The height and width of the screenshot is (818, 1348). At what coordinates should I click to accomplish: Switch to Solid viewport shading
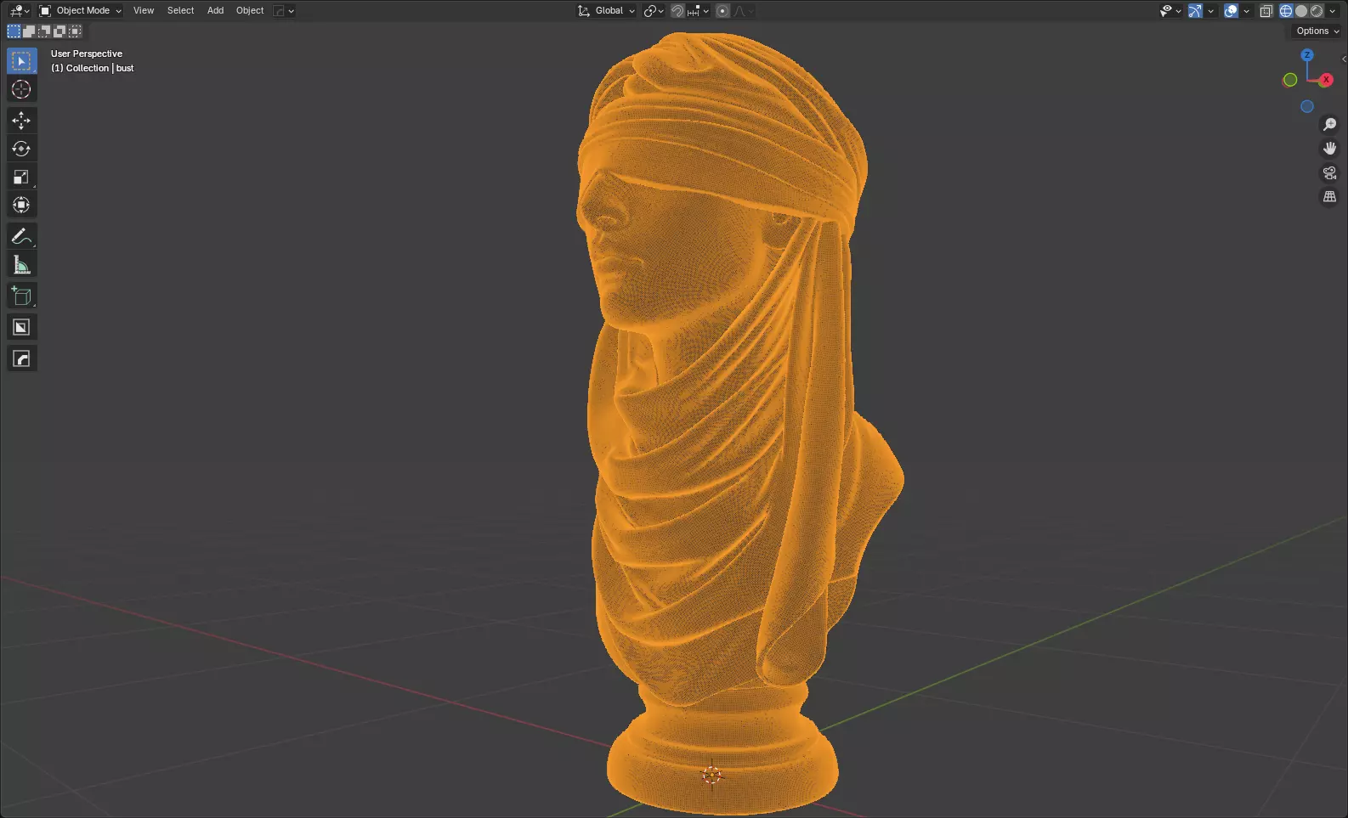point(1301,11)
